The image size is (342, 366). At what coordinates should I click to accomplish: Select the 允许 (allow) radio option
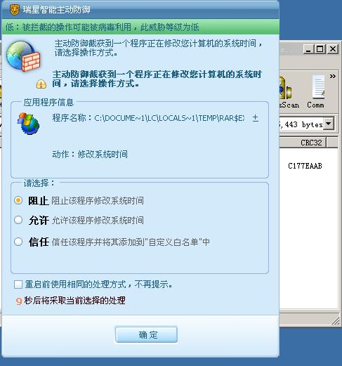pyautogui.click(x=18, y=220)
